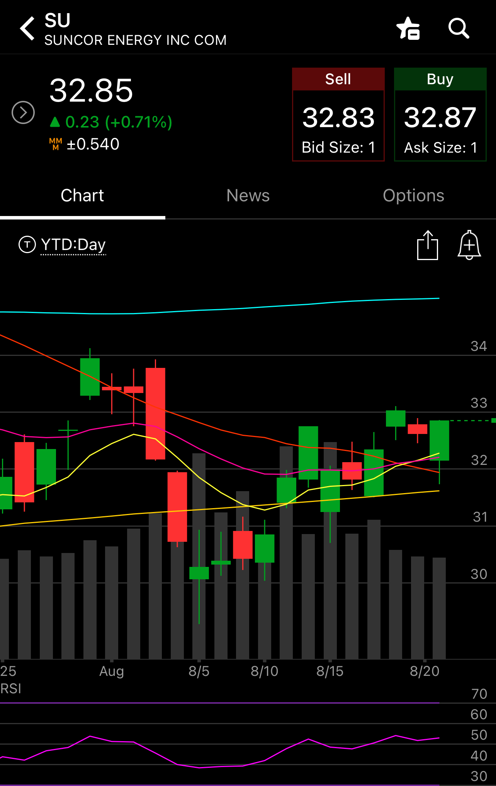
Task: Tap the Sell 32.83 bid button
Action: (x=338, y=114)
